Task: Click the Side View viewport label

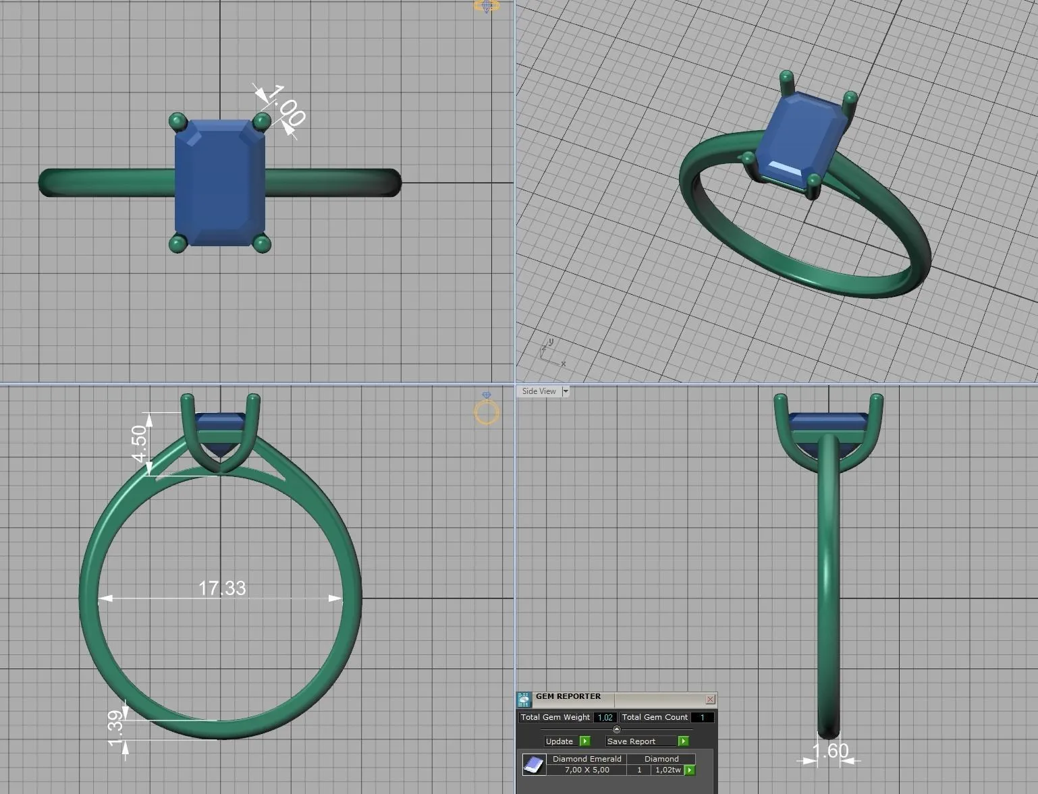Action: (539, 391)
